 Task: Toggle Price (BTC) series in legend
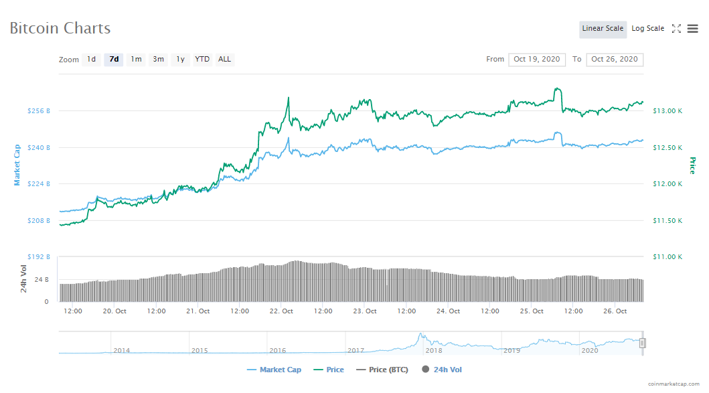(x=382, y=370)
